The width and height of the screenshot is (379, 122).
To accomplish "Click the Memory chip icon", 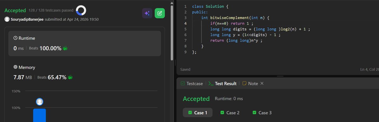I will (15, 67).
